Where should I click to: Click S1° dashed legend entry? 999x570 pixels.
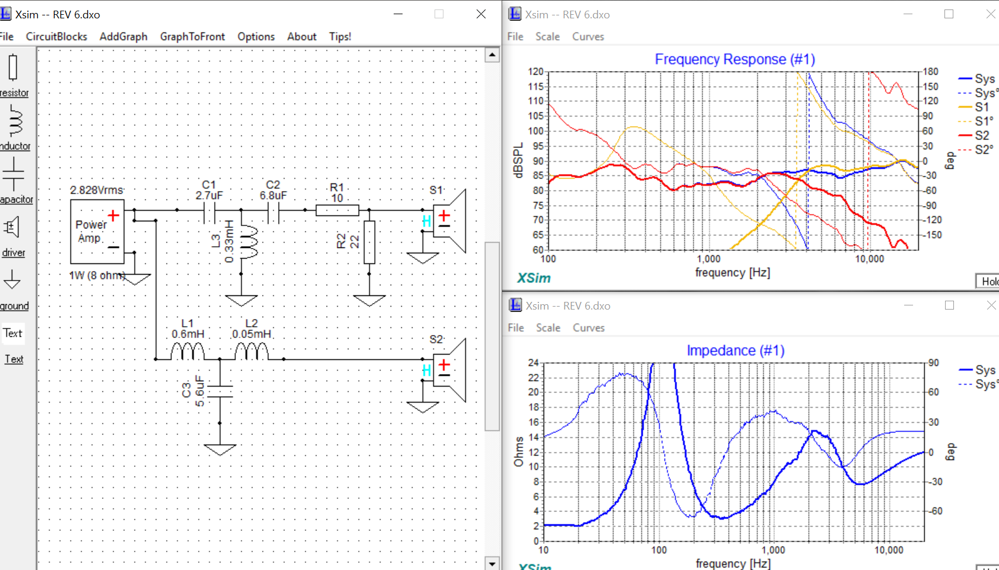(x=976, y=121)
